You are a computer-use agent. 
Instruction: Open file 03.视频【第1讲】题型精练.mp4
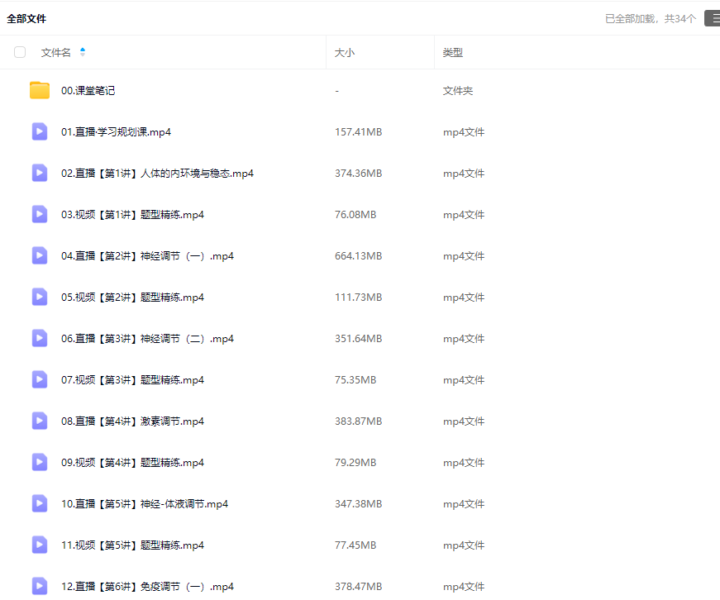[x=132, y=215]
